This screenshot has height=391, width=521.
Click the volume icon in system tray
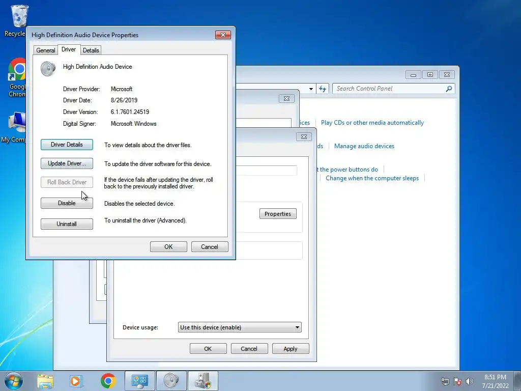click(469, 381)
